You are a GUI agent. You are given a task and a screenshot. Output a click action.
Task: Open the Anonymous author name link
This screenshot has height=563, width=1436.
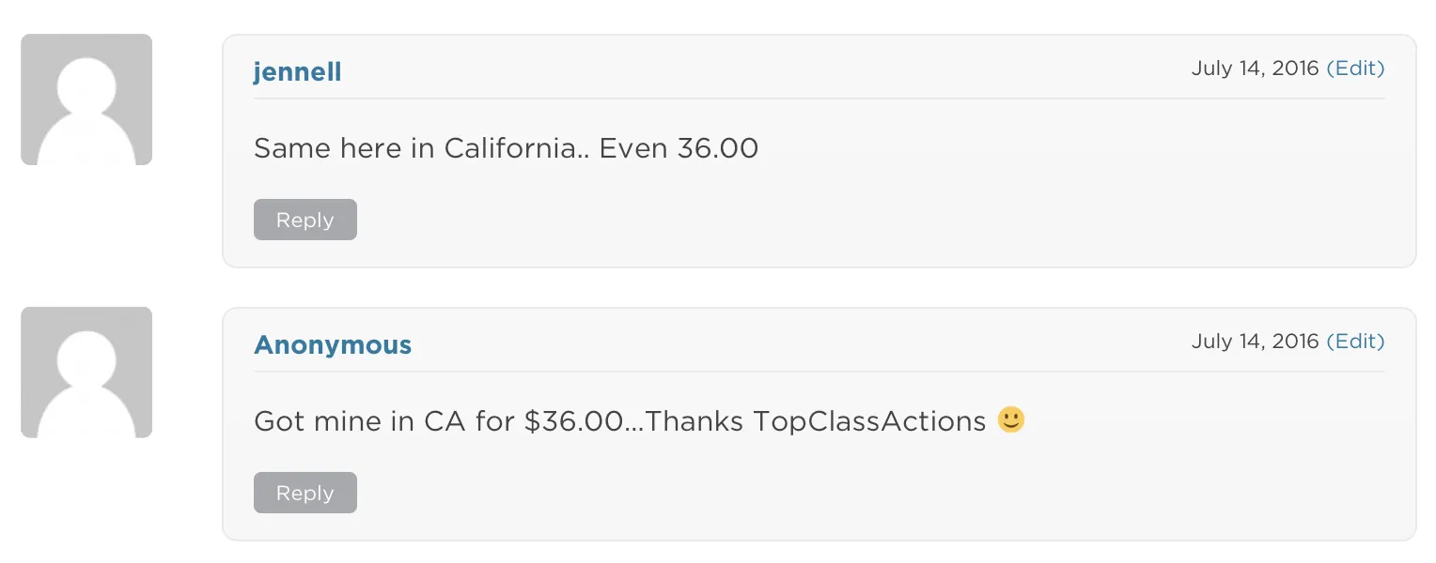tap(333, 344)
